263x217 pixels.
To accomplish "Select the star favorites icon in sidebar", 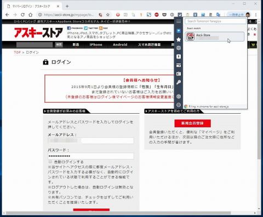I will [x=179, y=39].
